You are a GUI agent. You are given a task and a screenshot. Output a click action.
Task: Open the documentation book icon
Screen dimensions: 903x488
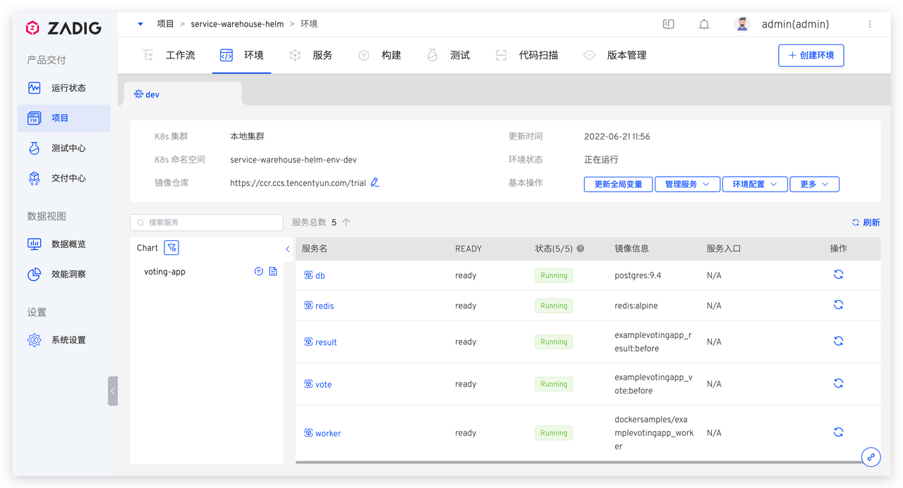669,25
